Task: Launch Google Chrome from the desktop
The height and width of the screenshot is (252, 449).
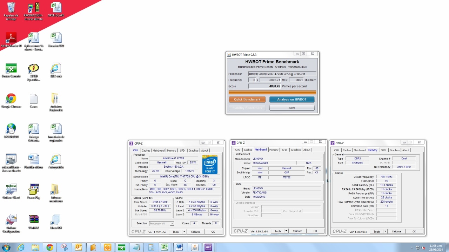Action: tap(11, 100)
